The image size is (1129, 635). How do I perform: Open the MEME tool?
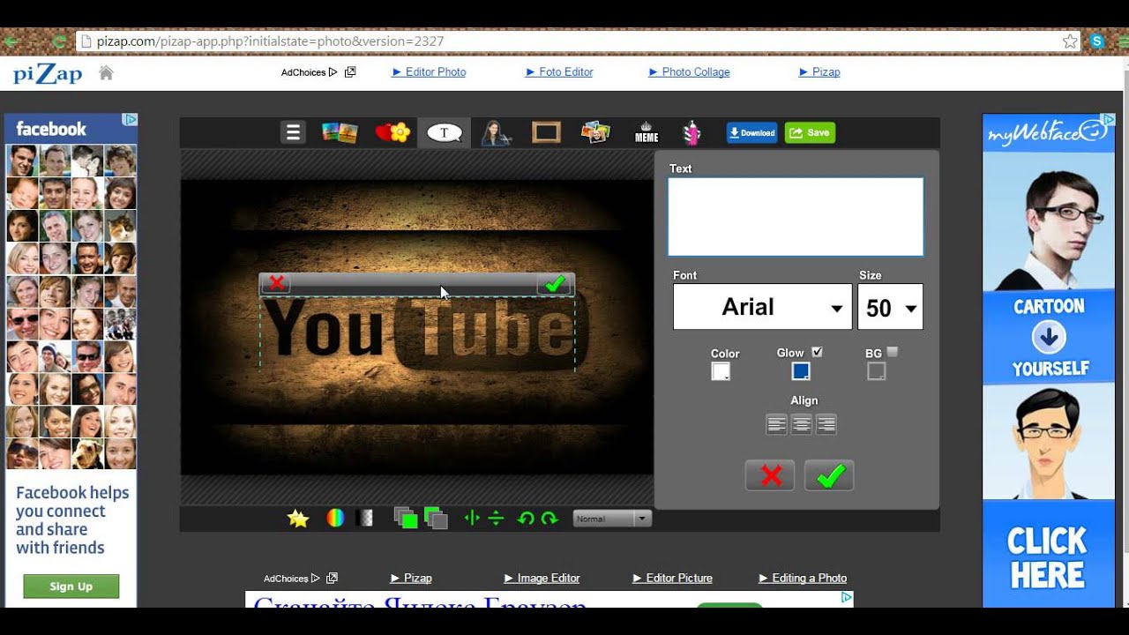pos(647,132)
